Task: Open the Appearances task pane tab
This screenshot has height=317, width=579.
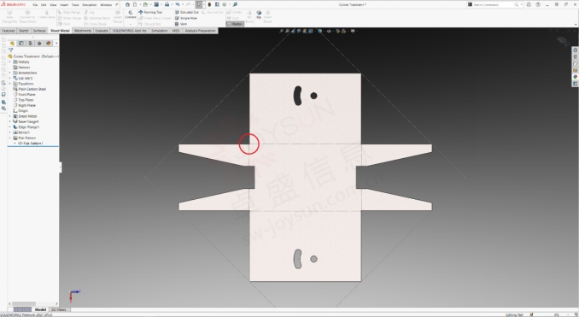Action: coord(575,77)
